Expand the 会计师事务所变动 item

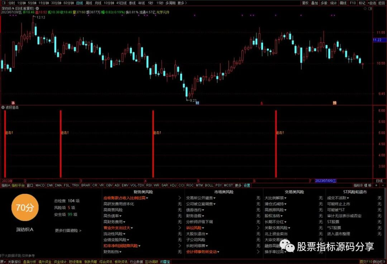pos(203,252)
